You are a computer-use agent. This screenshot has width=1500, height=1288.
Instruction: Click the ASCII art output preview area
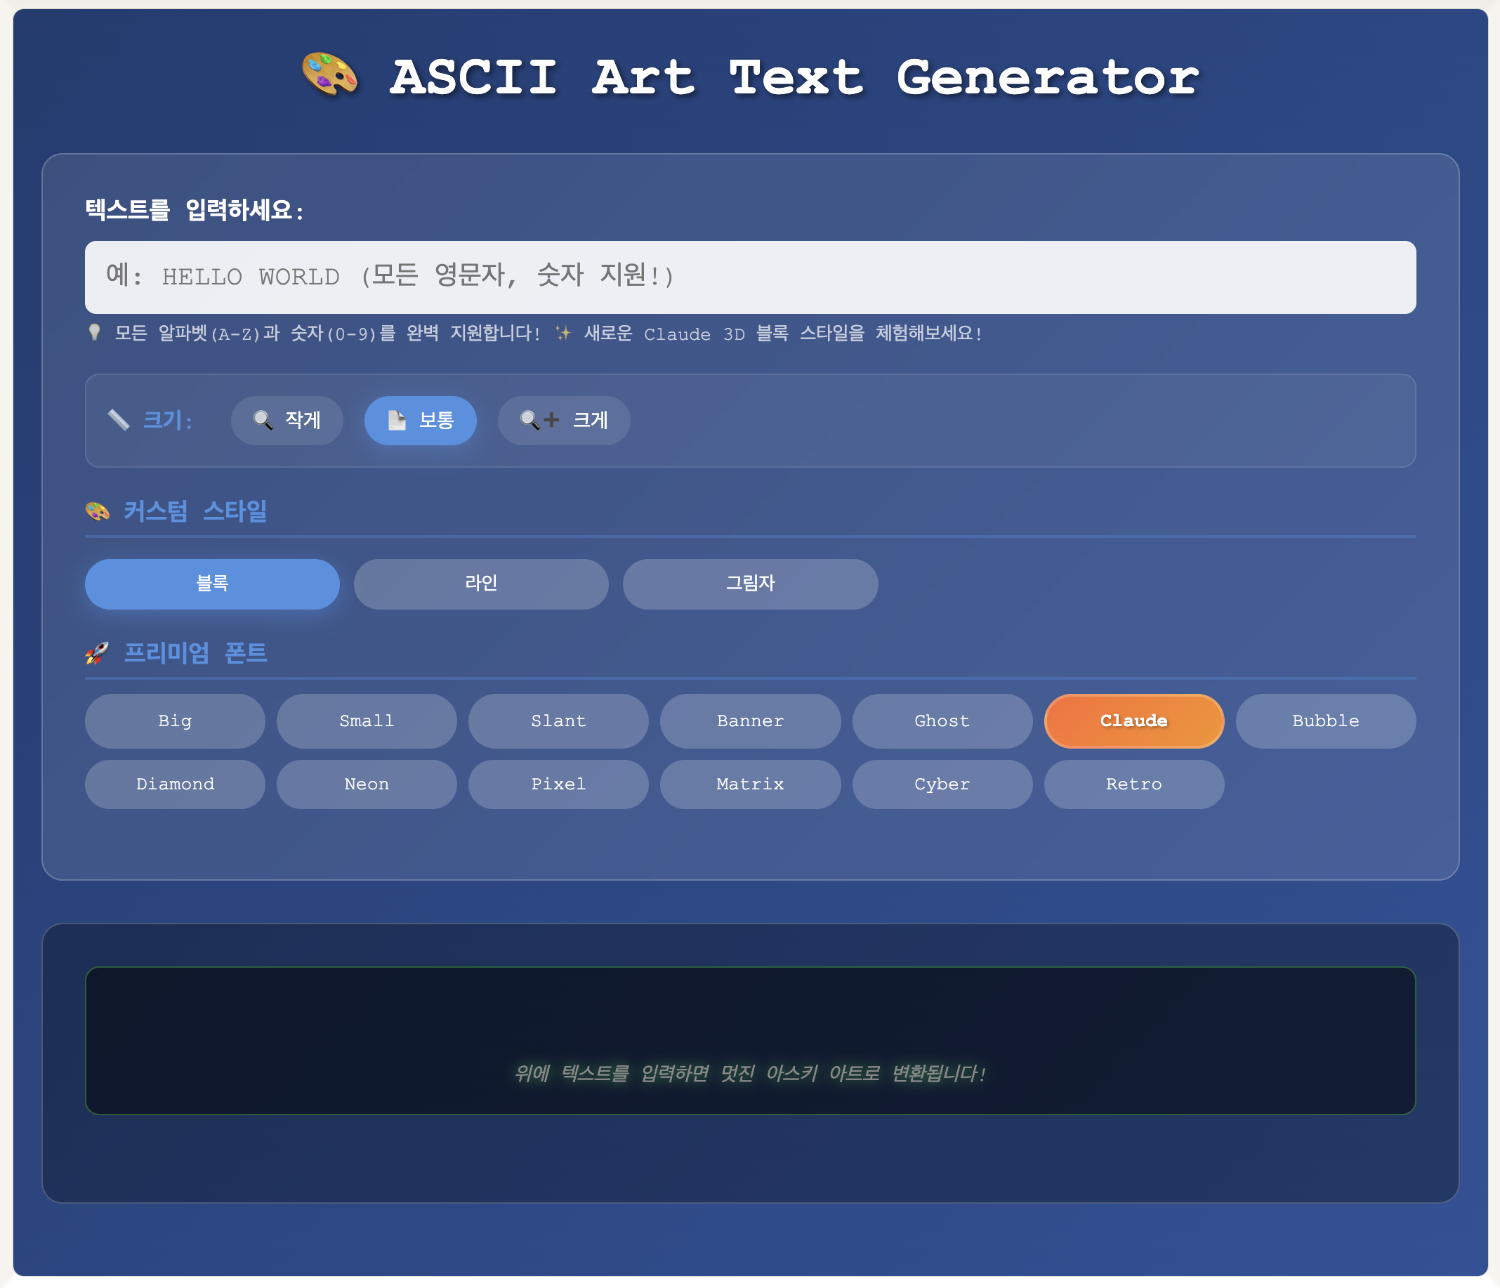click(750, 1040)
